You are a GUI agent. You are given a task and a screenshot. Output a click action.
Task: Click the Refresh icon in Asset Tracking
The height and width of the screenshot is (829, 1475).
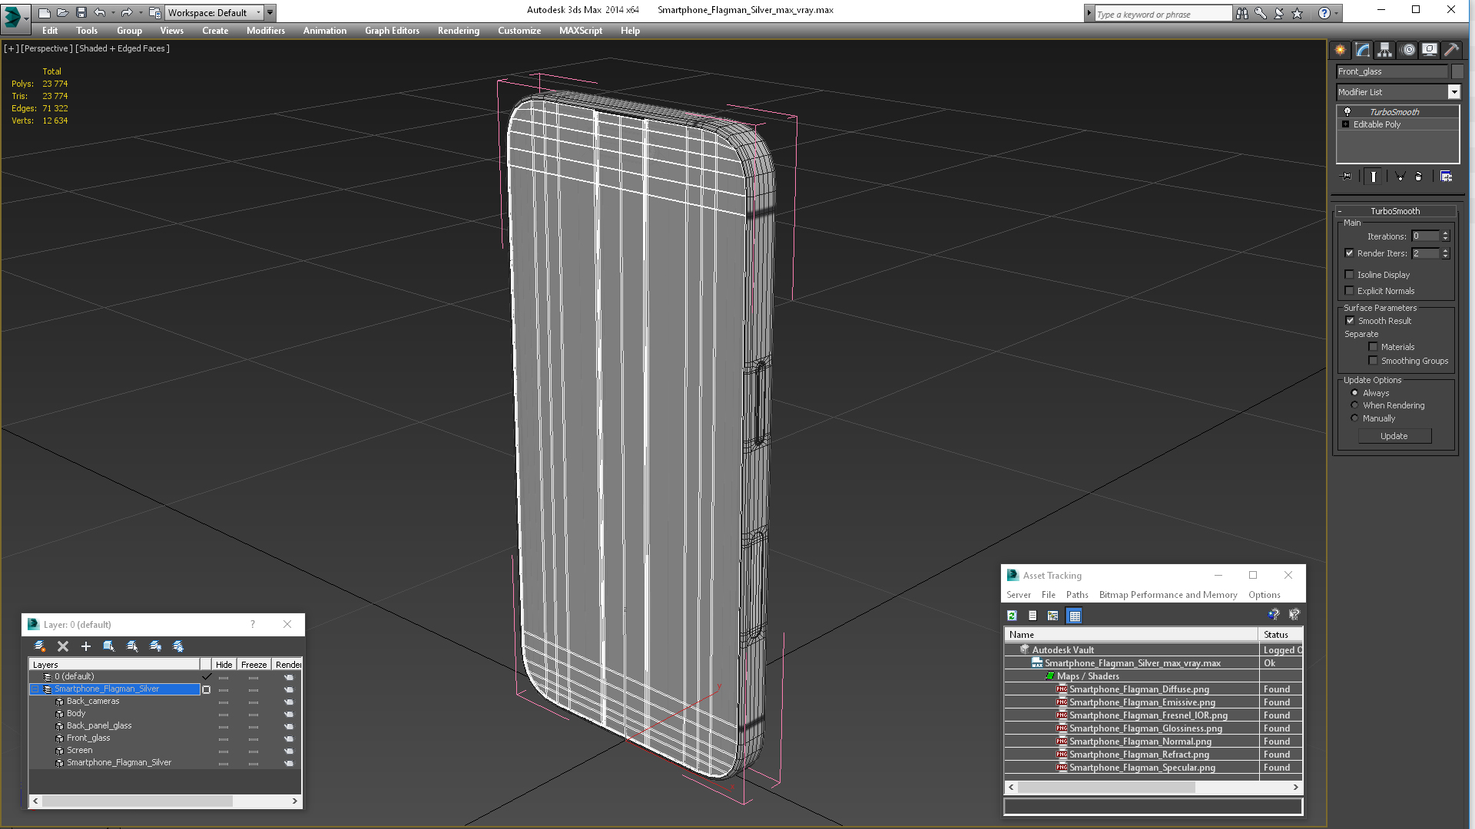[x=1012, y=616]
